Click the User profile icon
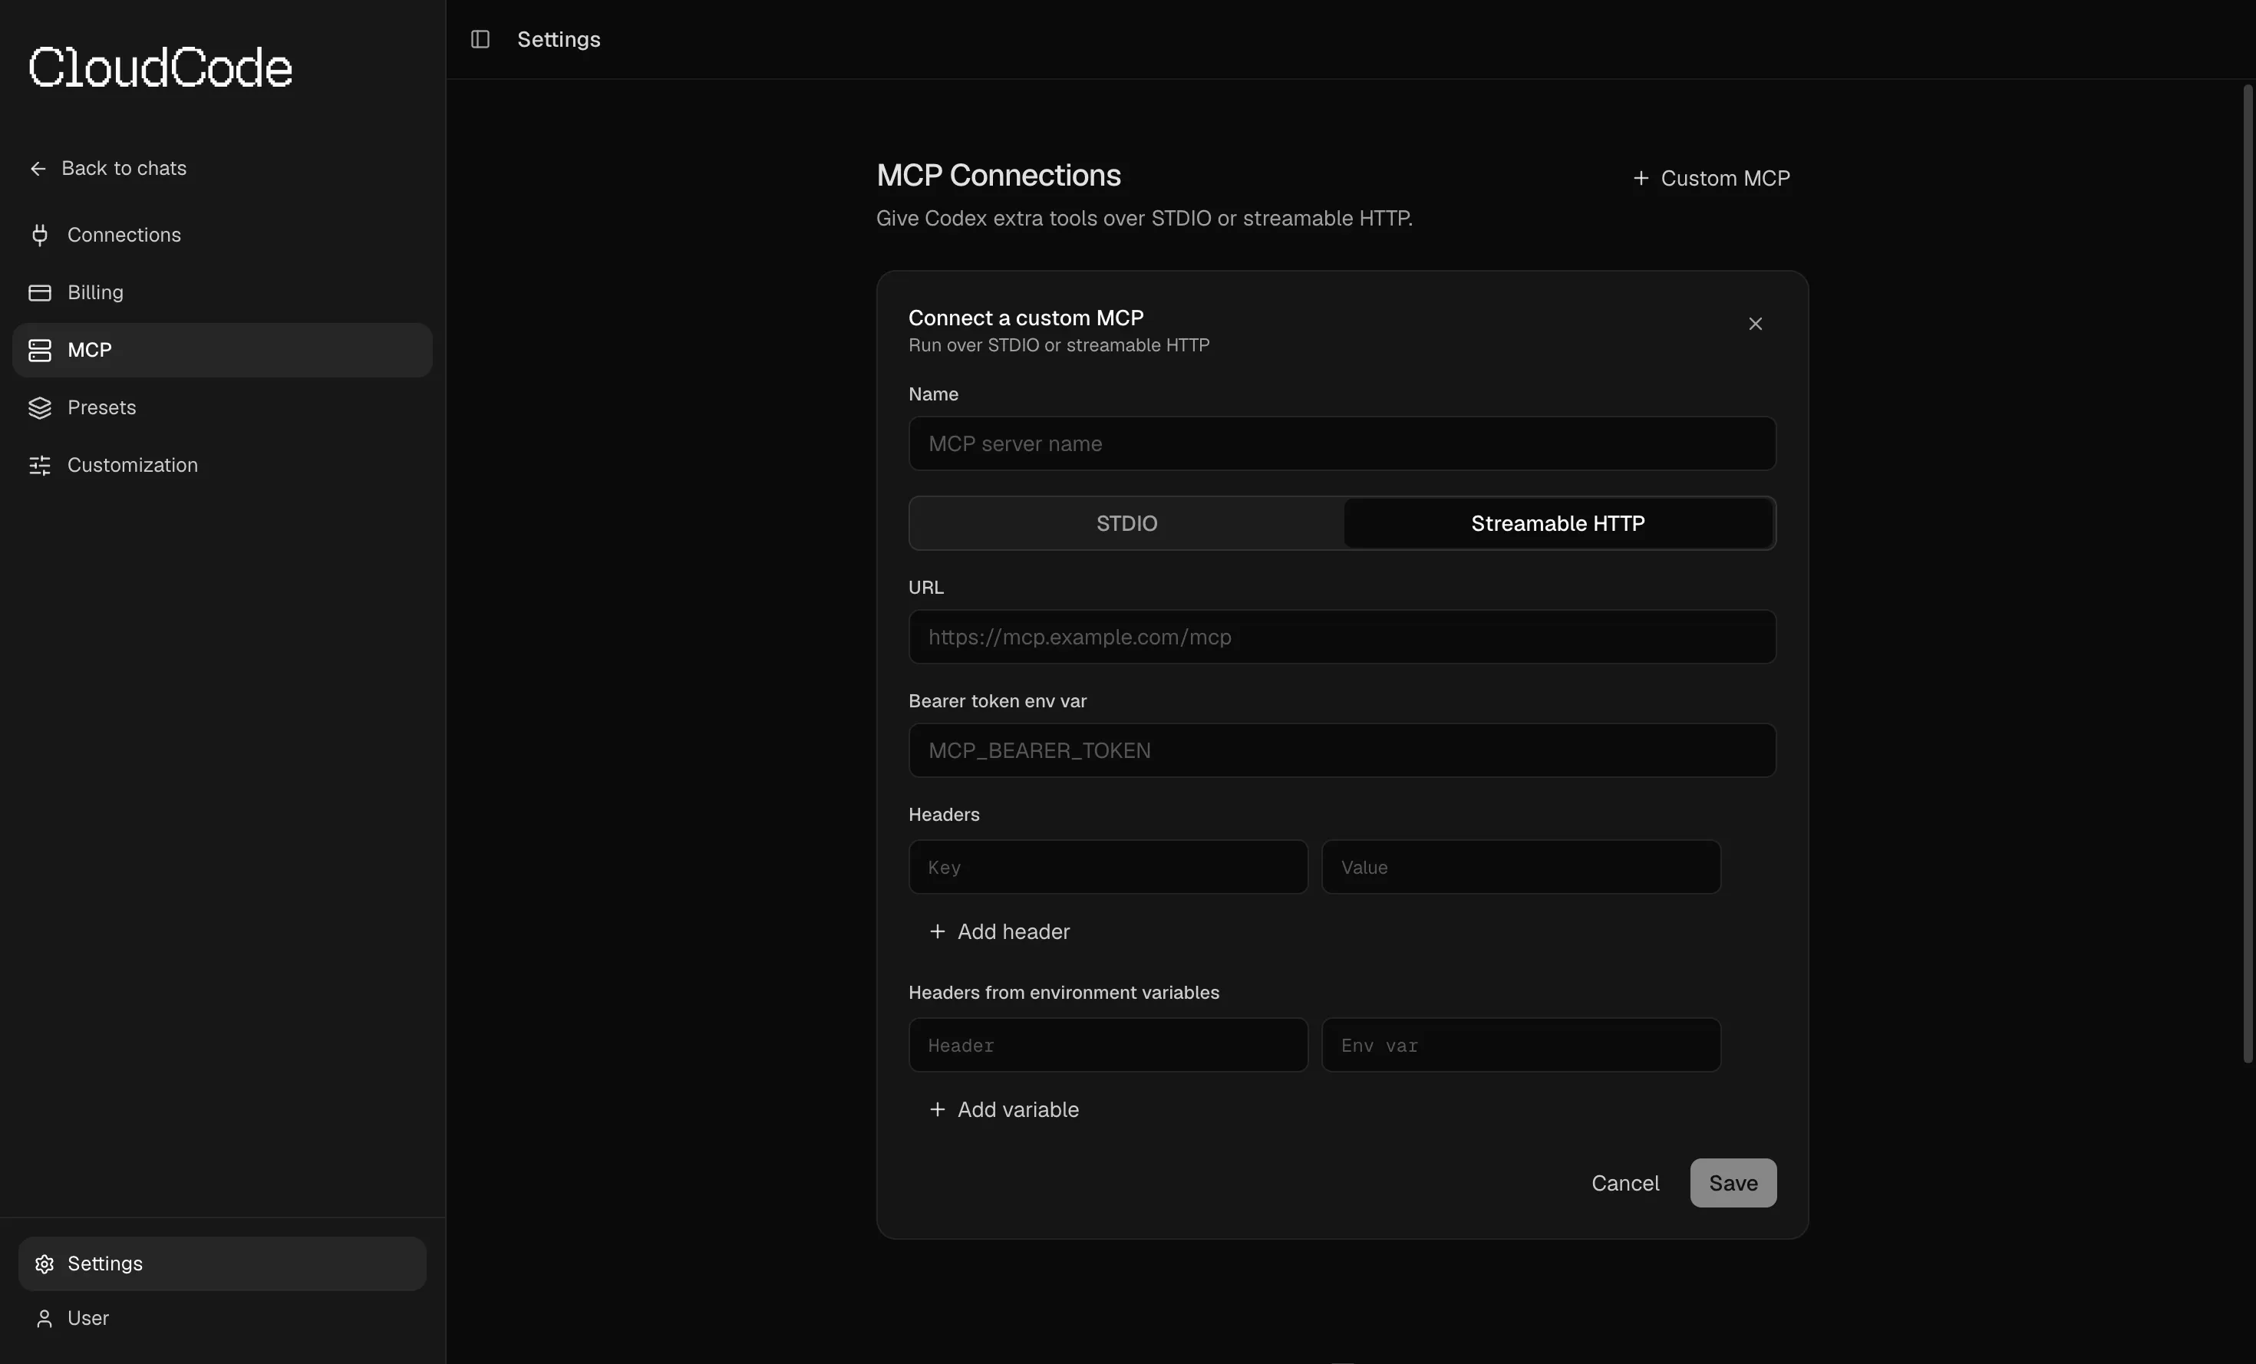 (x=44, y=1318)
